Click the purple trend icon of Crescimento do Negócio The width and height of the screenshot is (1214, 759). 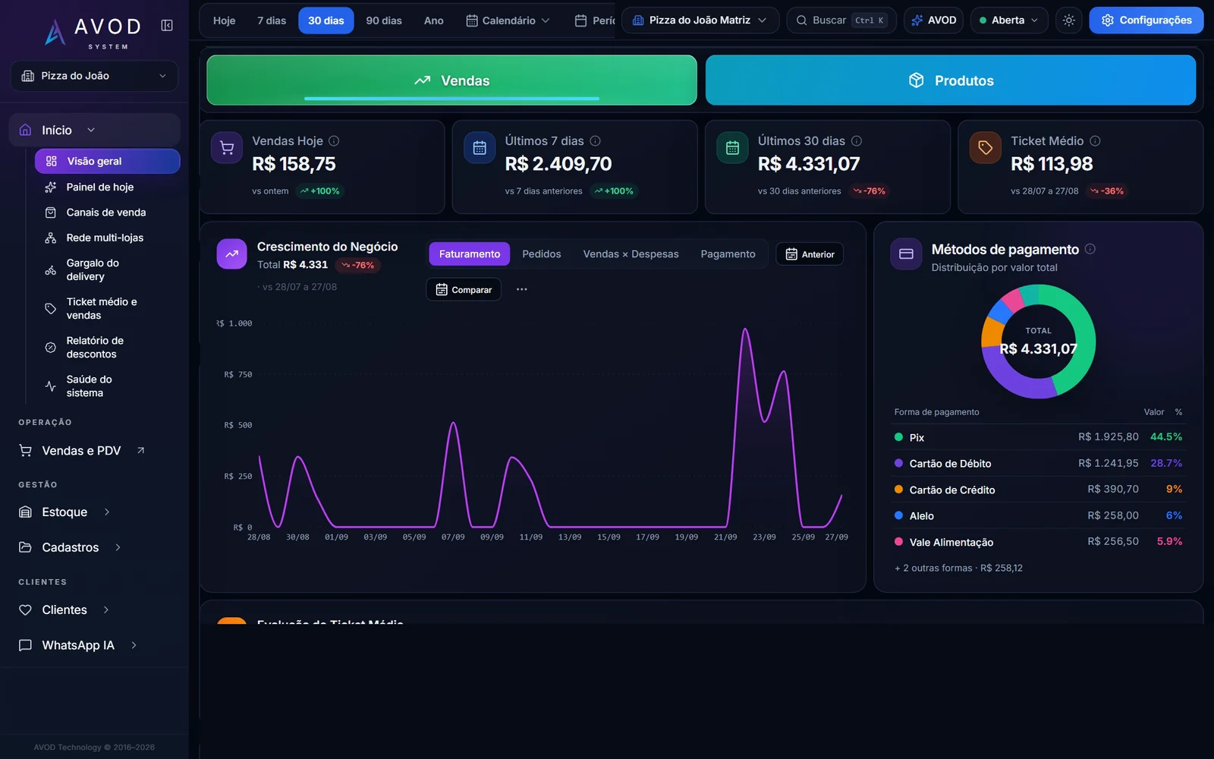point(232,254)
